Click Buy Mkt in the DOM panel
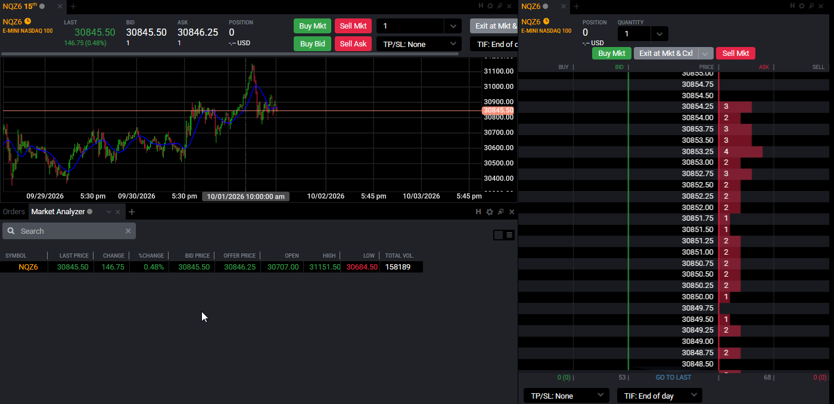Viewport: 834px width, 404px height. [612, 54]
